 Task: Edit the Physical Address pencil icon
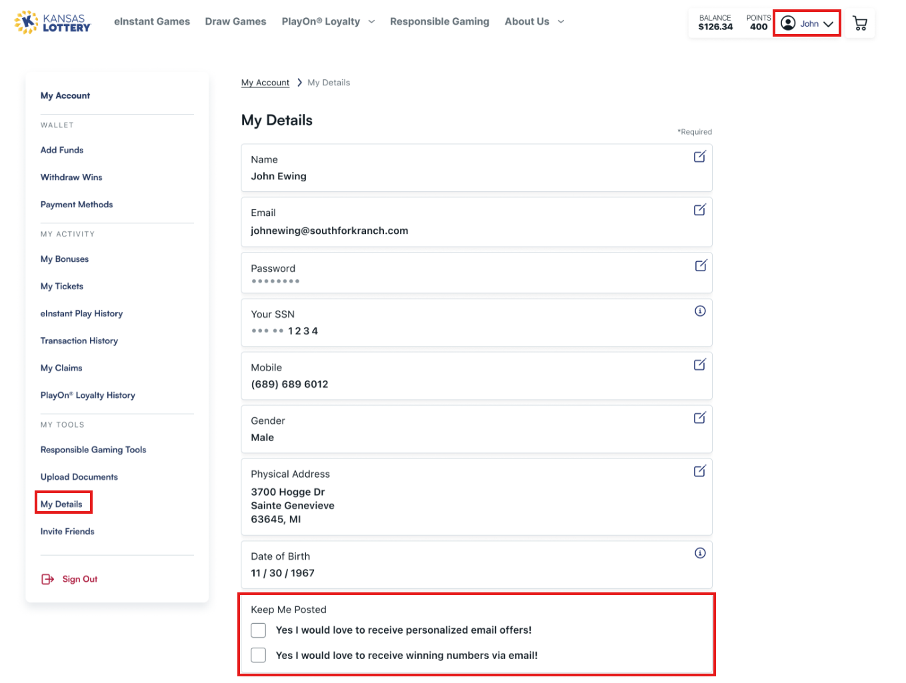click(699, 471)
